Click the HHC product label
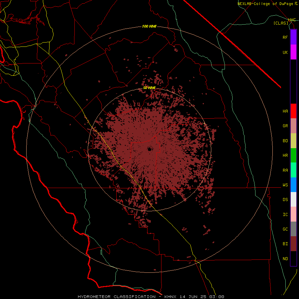 [x=292, y=20]
